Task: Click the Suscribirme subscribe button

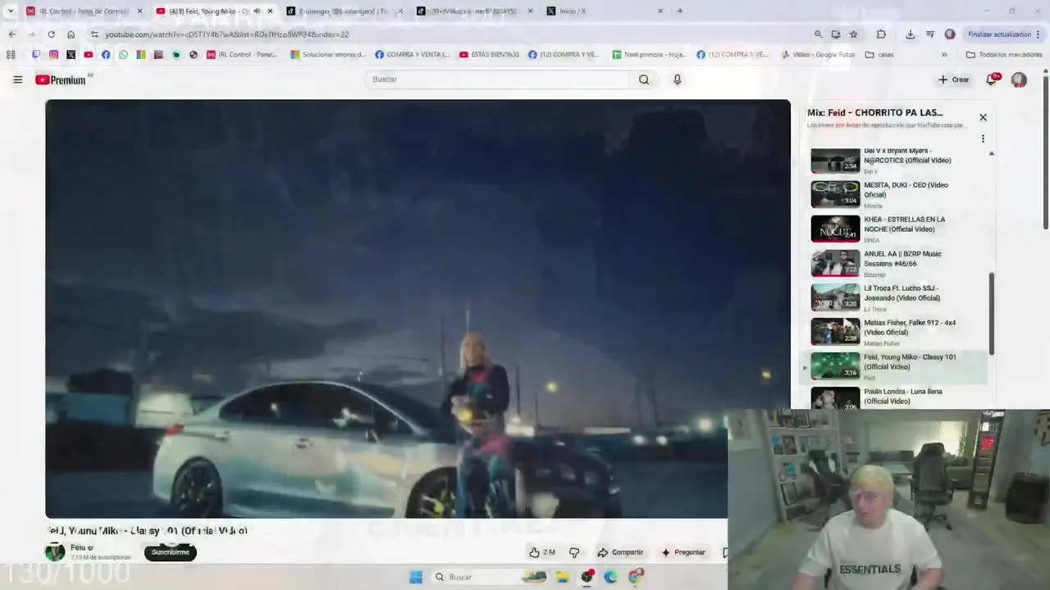Action: [170, 552]
